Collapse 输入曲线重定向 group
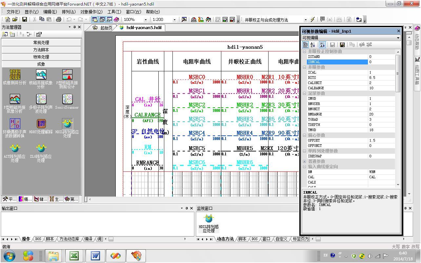 pyautogui.click(x=304, y=167)
